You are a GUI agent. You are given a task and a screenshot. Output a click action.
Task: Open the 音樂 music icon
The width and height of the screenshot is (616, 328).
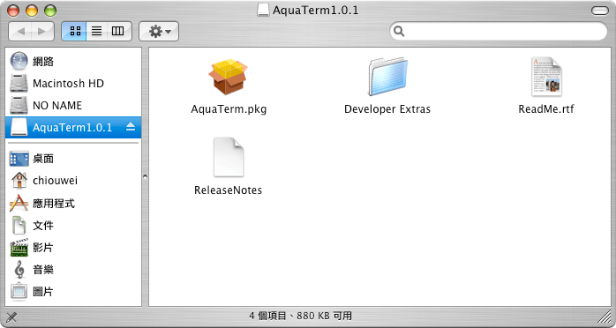[19, 270]
